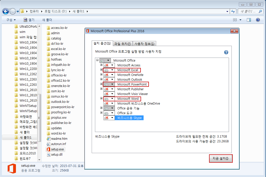Open root Microsoft Office install state dropdown

[105, 60]
